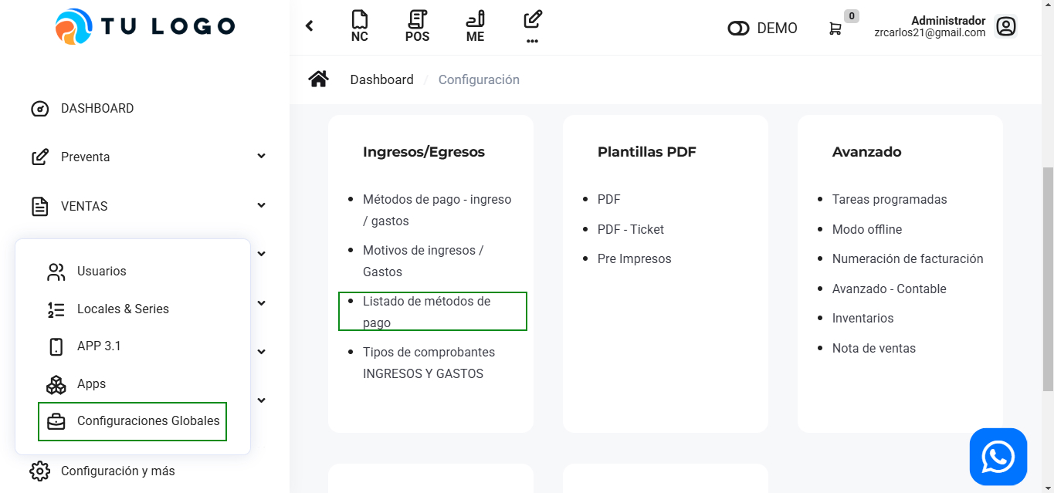Toggle the DEMO mode switch

pyautogui.click(x=738, y=29)
